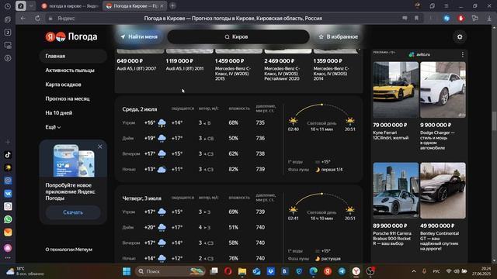
Task: Open the yellow Ferrari 12Cilindri ad thumbnail
Action: point(395,90)
